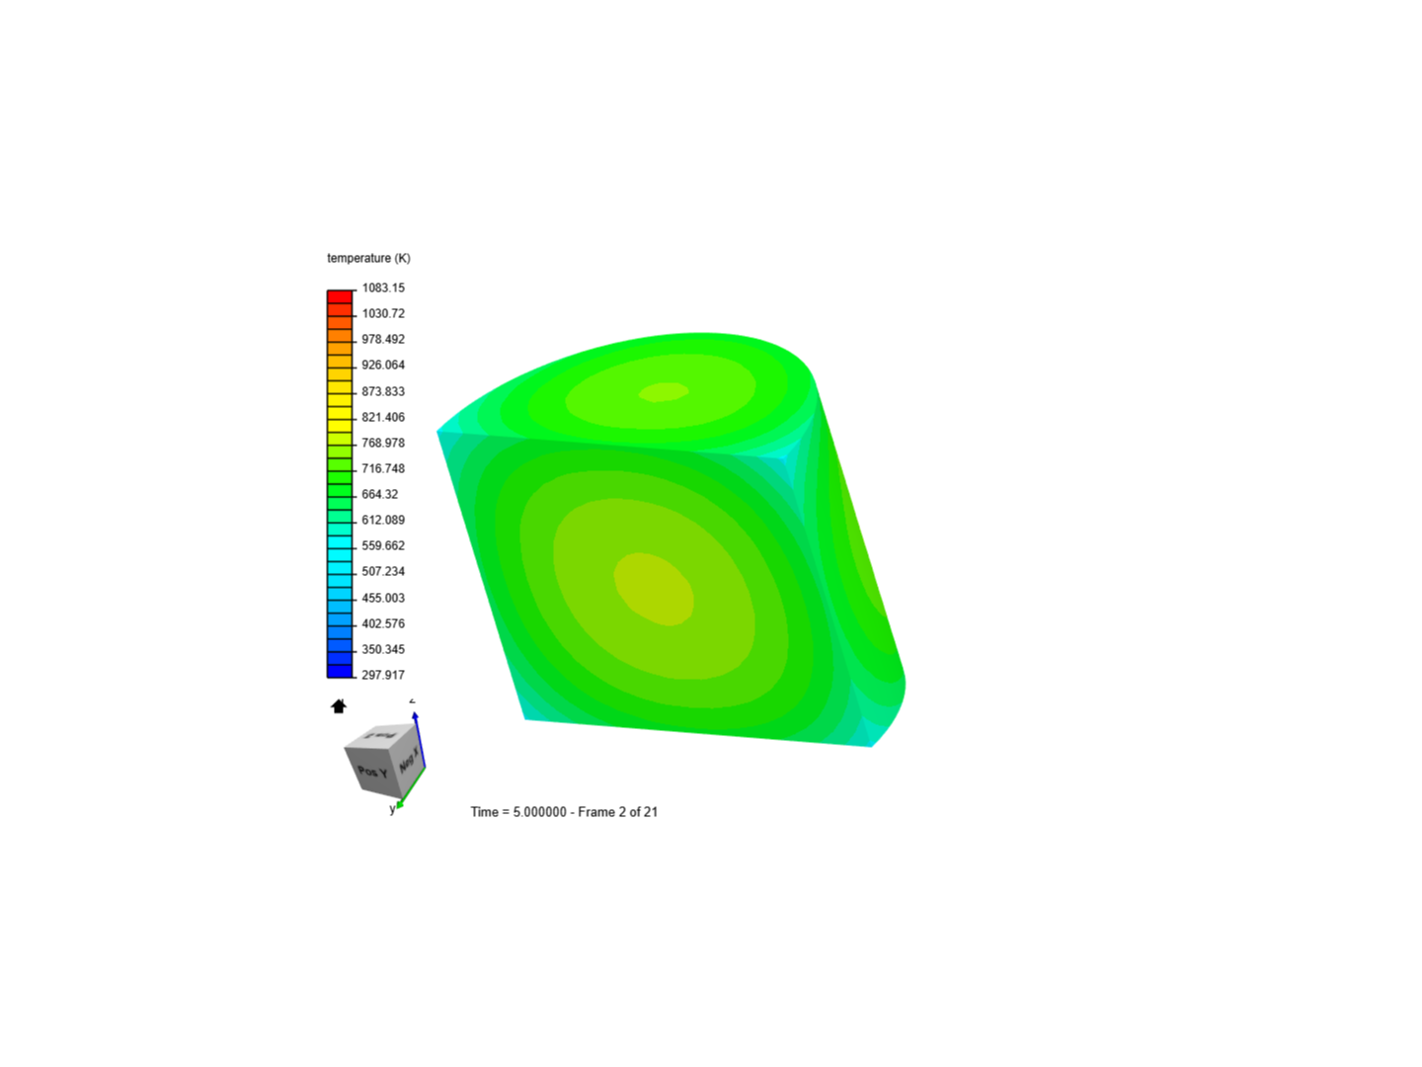This screenshot has height=1067, width=1422.
Task: Click the temperature (K) legend title
Action: (x=368, y=258)
